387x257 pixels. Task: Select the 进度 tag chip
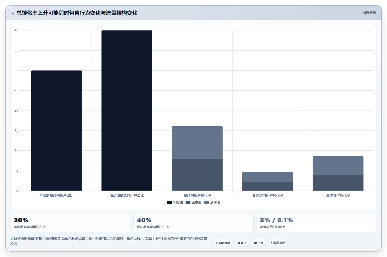[x=259, y=243]
